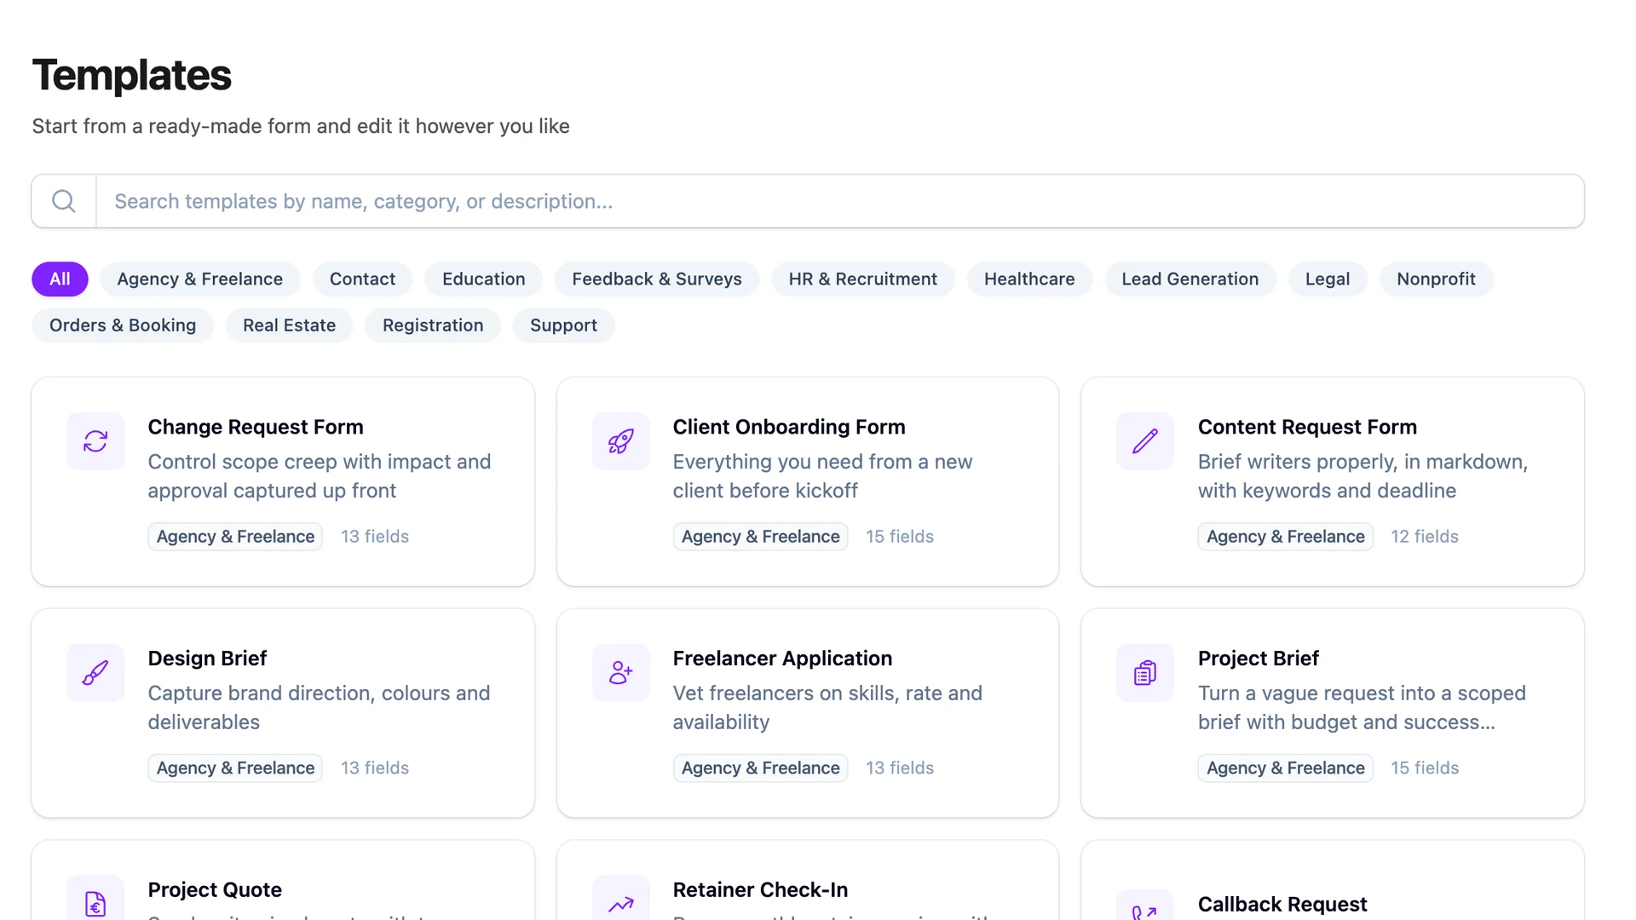
Task: Select the Legal category filter
Action: 1327,279
